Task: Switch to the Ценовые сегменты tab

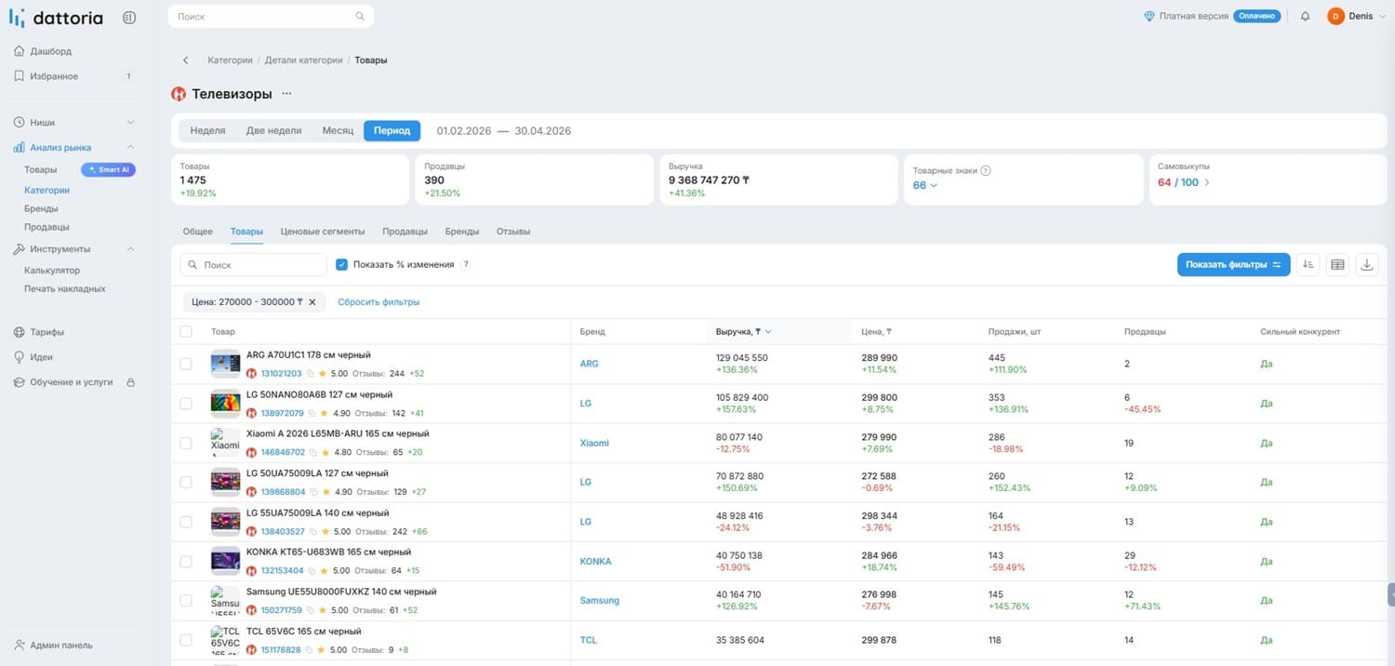Action: [323, 232]
